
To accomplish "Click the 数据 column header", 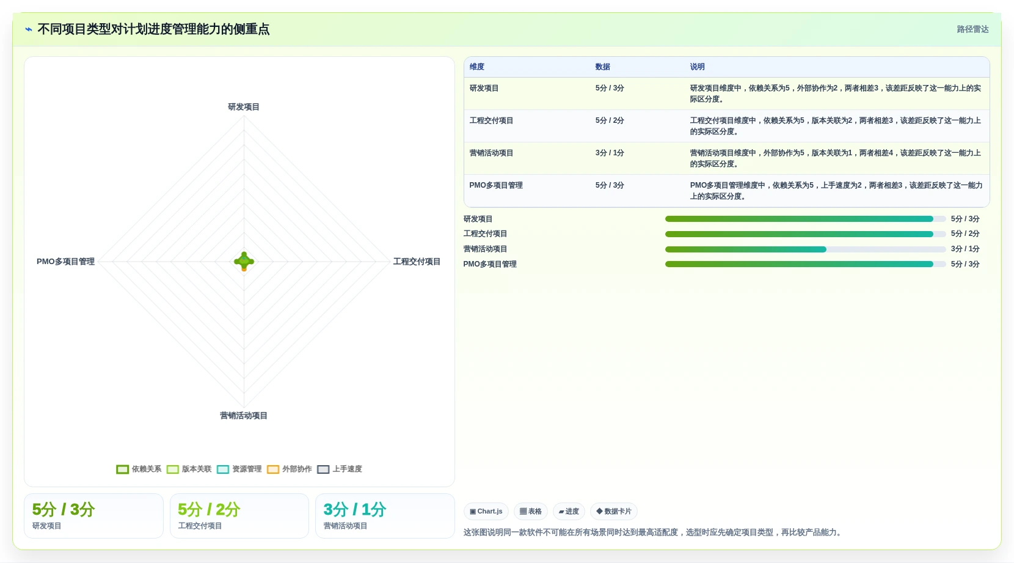I will point(603,67).
